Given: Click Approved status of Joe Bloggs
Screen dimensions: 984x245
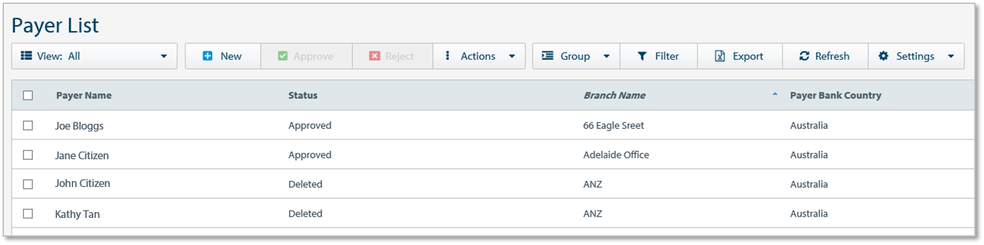Looking at the screenshot, I should point(309,126).
